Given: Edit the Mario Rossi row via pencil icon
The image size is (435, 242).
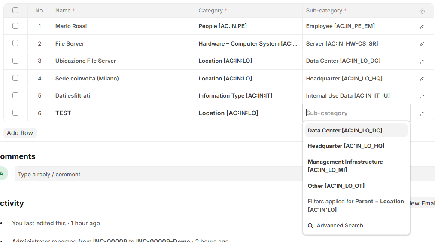Looking at the screenshot, I should point(422,27).
